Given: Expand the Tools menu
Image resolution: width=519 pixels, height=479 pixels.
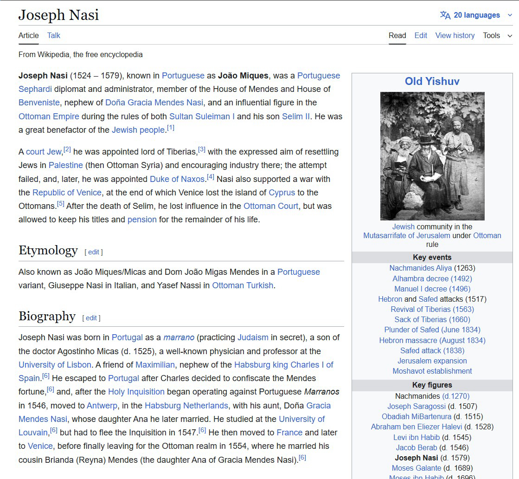Looking at the screenshot, I should (498, 35).
